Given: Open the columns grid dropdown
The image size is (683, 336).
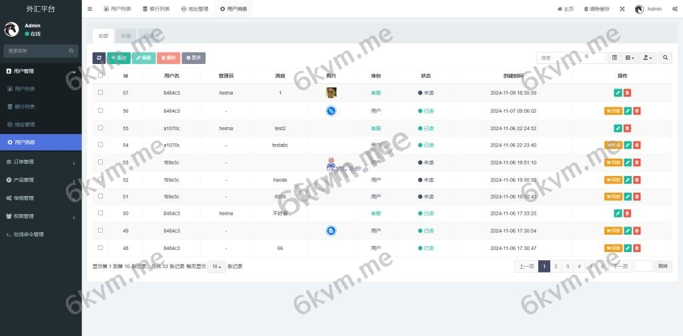Looking at the screenshot, I should coord(631,58).
